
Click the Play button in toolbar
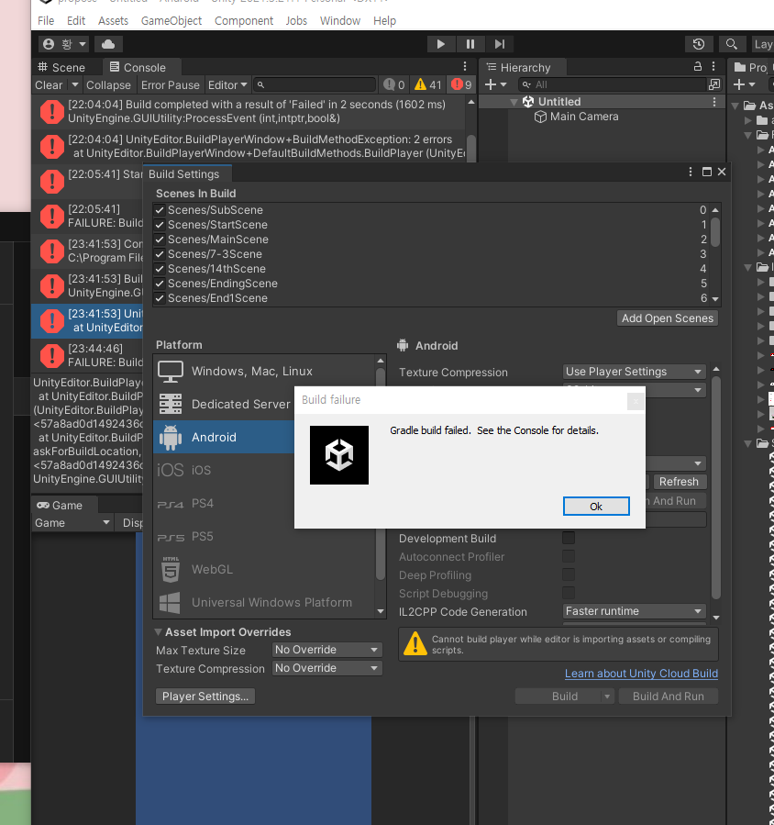pyautogui.click(x=440, y=44)
